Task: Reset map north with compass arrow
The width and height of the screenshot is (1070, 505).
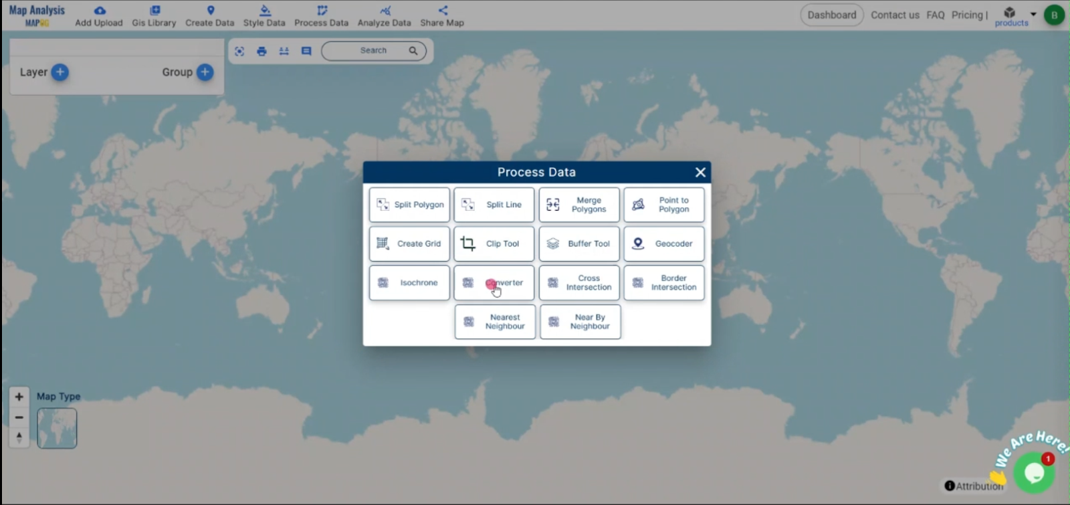Action: tap(19, 437)
